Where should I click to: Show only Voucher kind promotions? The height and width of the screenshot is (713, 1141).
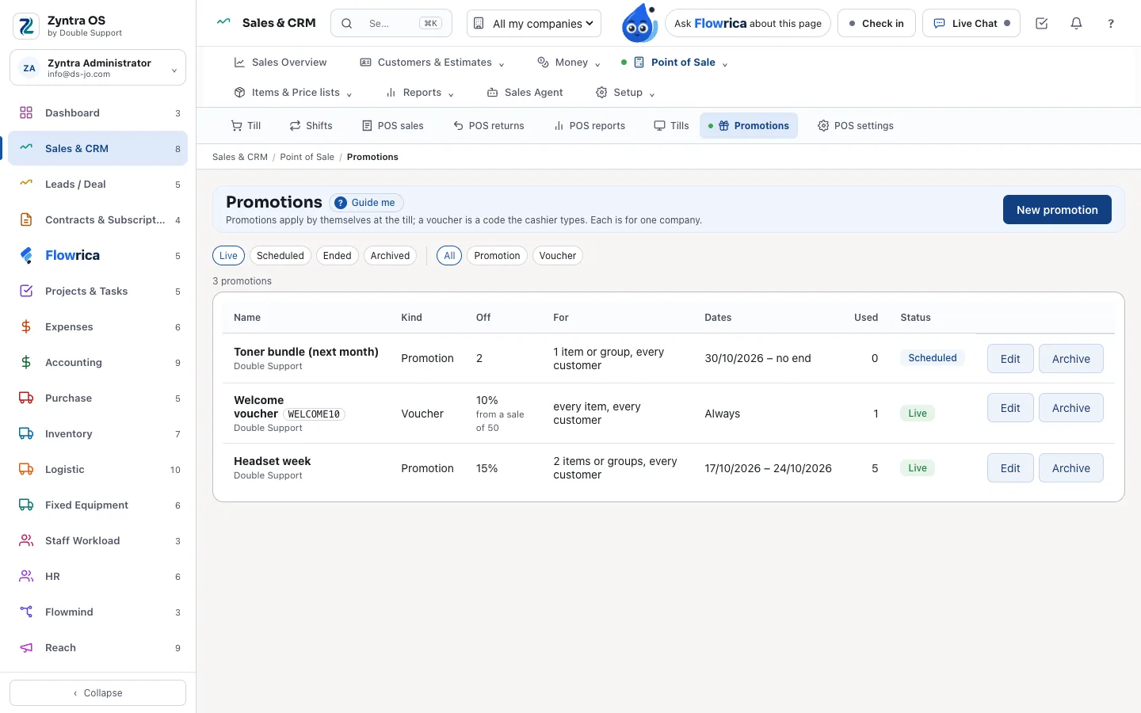click(558, 255)
